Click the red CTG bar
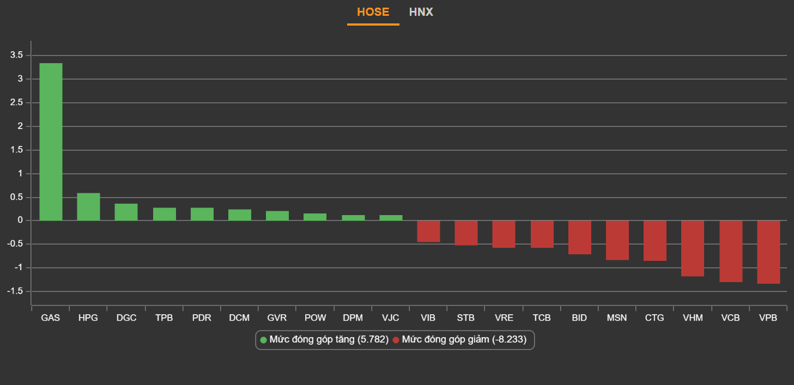This screenshot has width=794, height=385. 654,241
